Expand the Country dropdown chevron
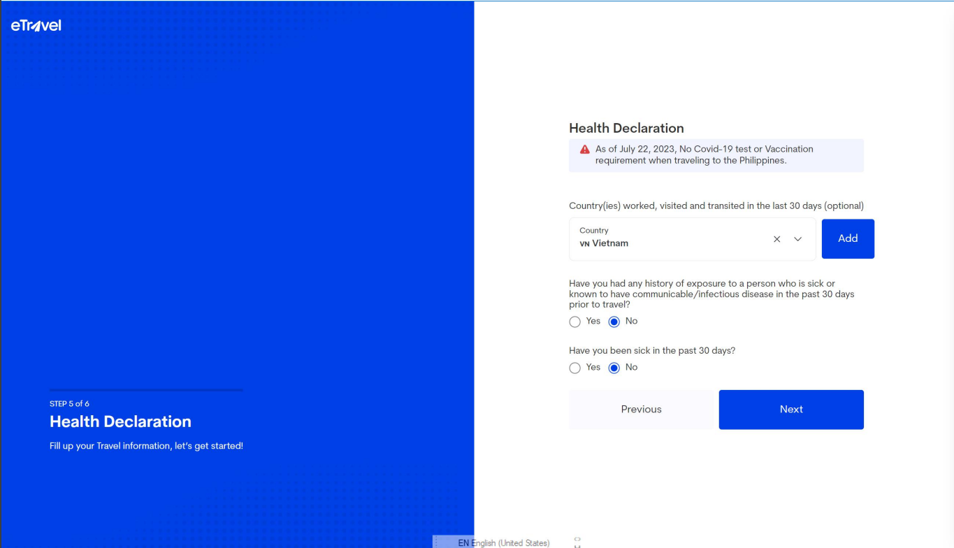This screenshot has height=548, width=954. (797, 239)
